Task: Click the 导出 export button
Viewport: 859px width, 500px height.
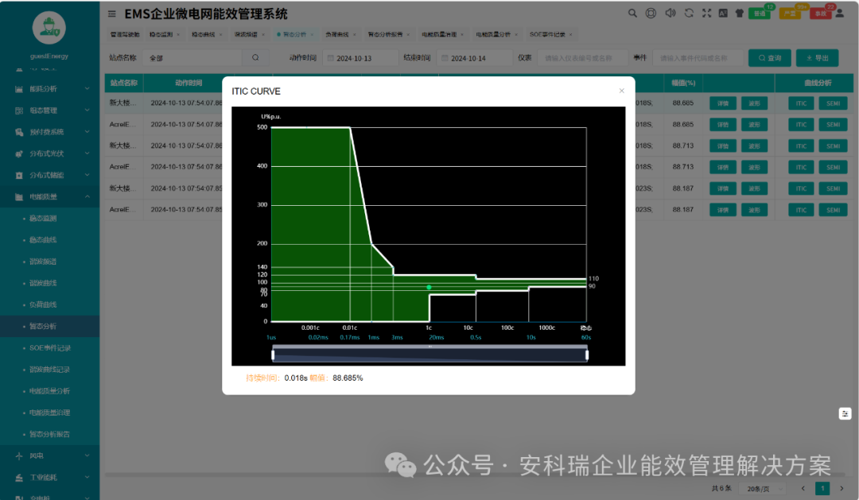Action: pyautogui.click(x=817, y=58)
